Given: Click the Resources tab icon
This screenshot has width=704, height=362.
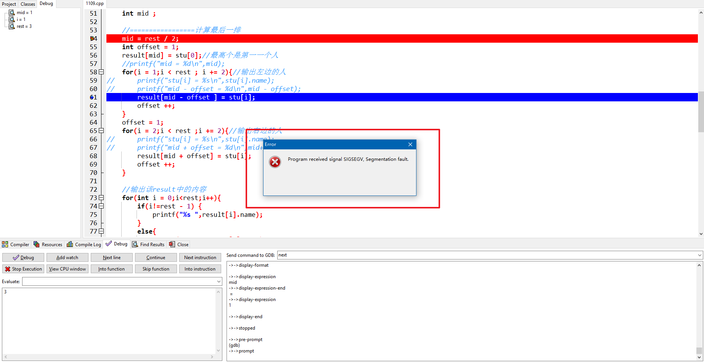Looking at the screenshot, I should [37, 244].
